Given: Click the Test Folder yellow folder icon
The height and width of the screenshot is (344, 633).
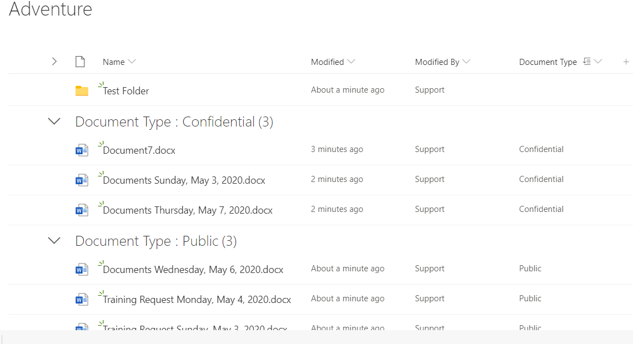Looking at the screenshot, I should click(x=82, y=91).
